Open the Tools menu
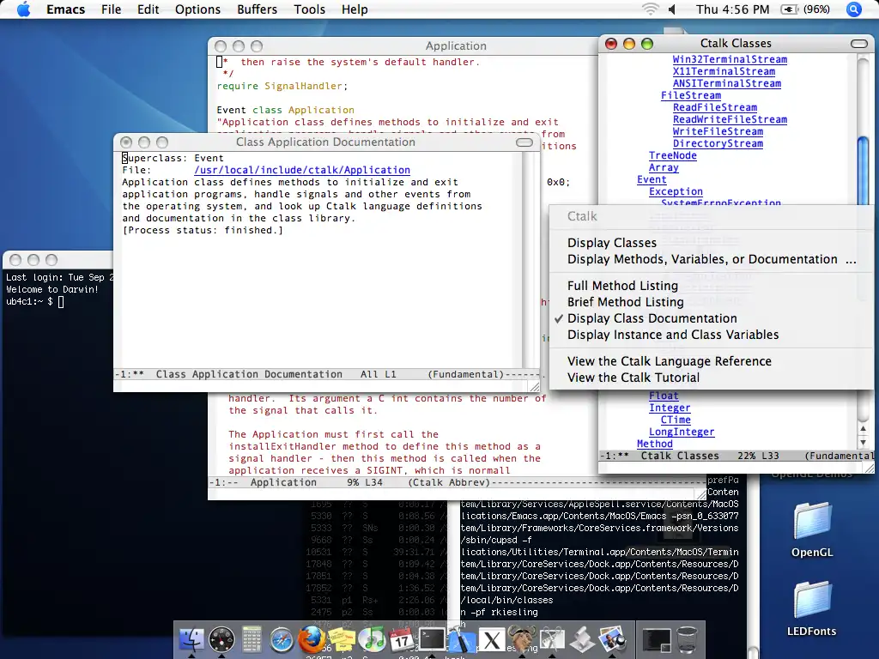This screenshot has height=659, width=879. [309, 9]
